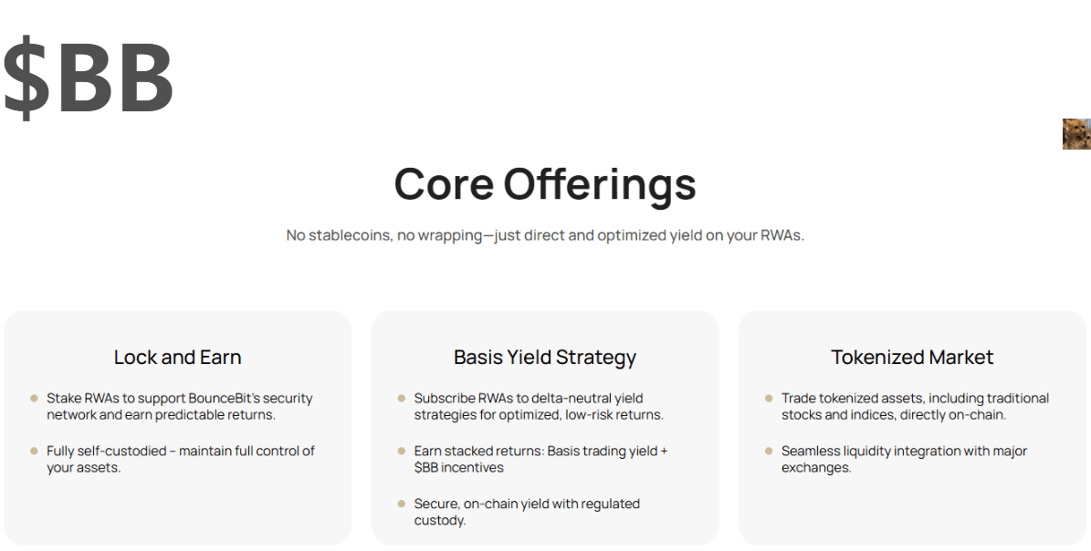The height and width of the screenshot is (551, 1091).
Task: Select the Core Offerings heading
Action: [x=545, y=183]
